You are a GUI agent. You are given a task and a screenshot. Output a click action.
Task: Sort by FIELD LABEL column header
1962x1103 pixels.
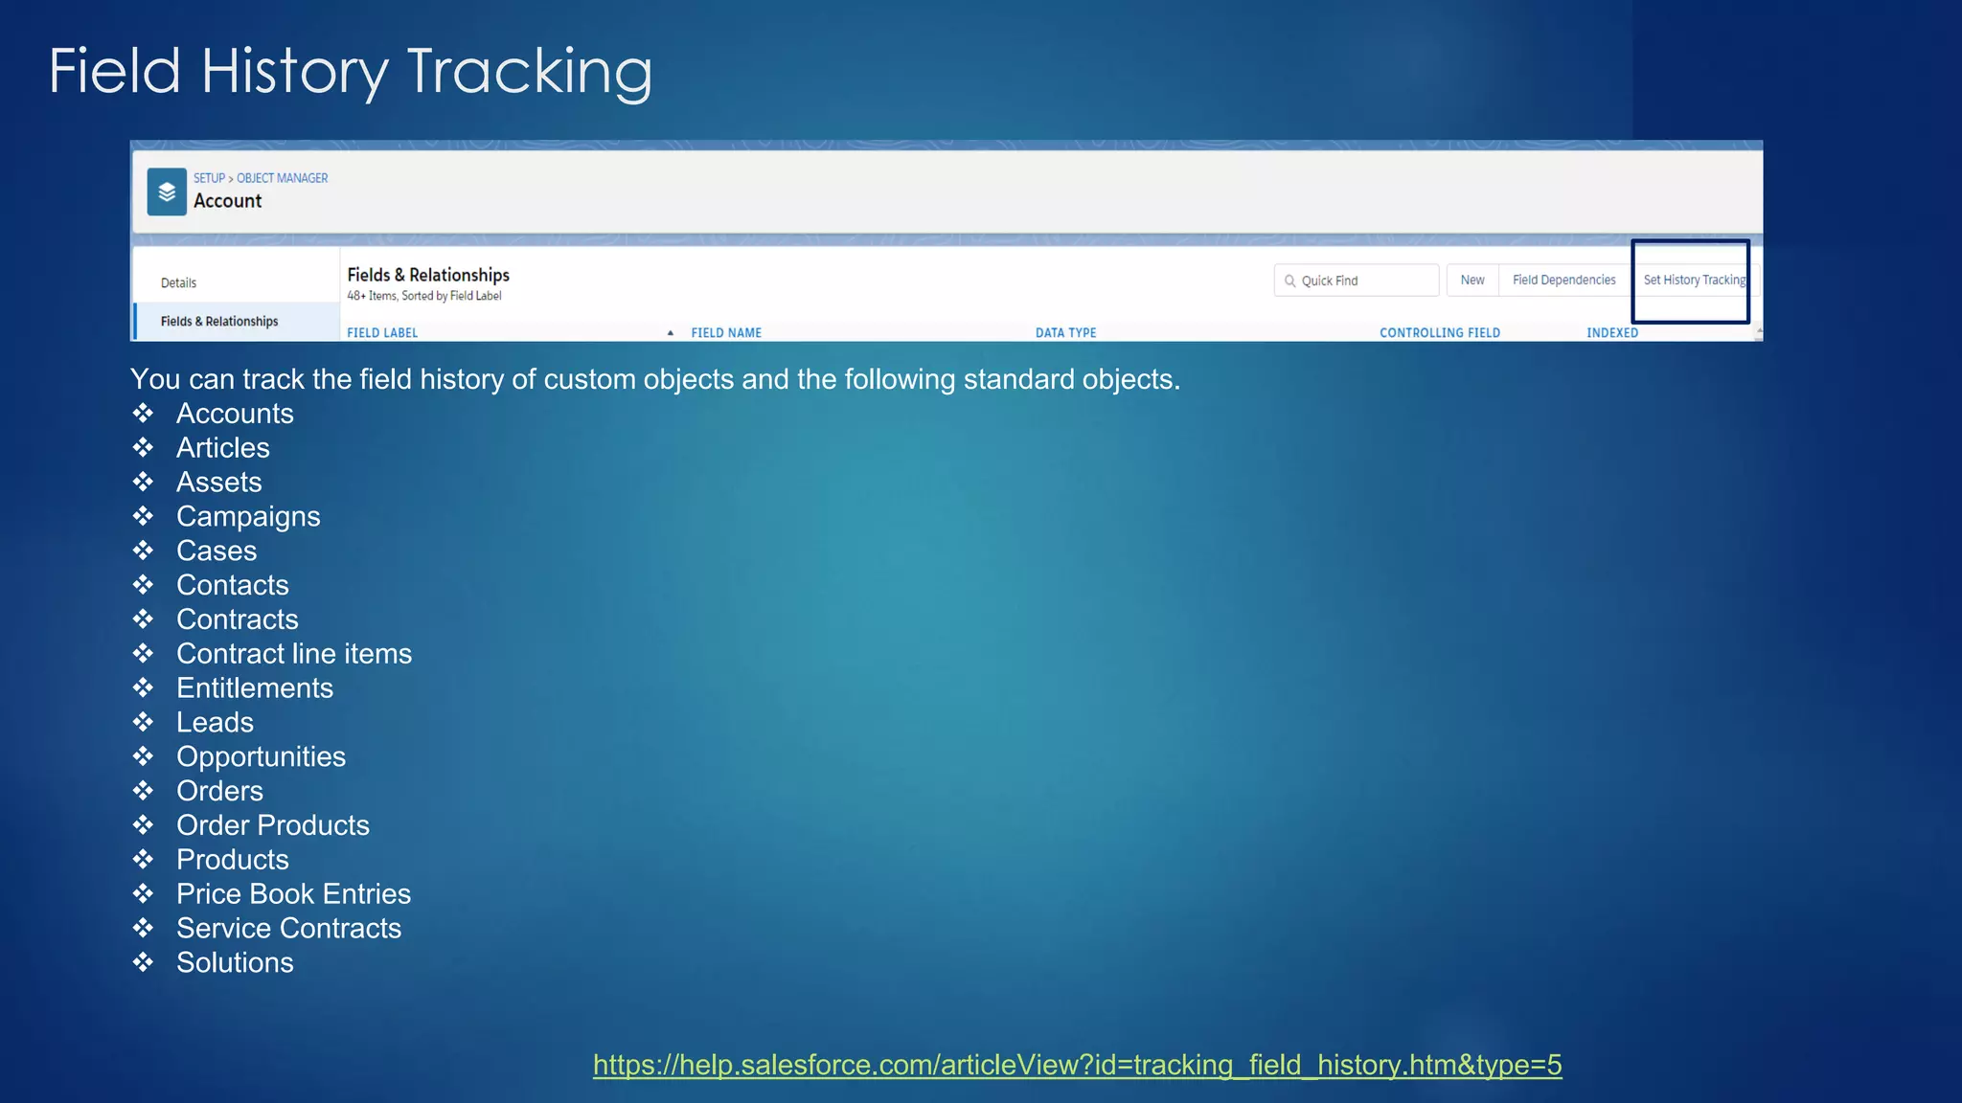click(x=382, y=333)
